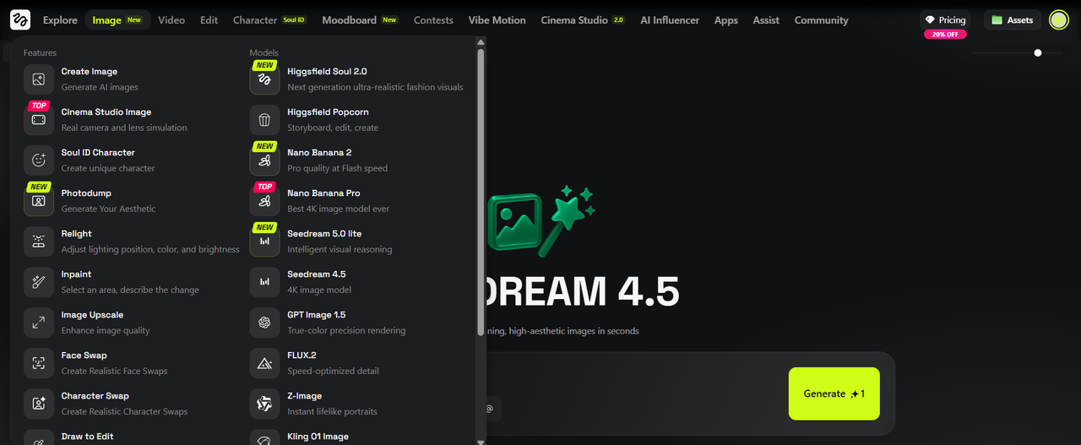Click 'Adjust lighting position, color, and brightness' text
Screen dimensions: 1081x445
coord(150,249)
